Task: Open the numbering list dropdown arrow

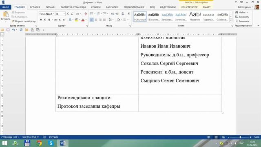Action: [x=101, y=14]
